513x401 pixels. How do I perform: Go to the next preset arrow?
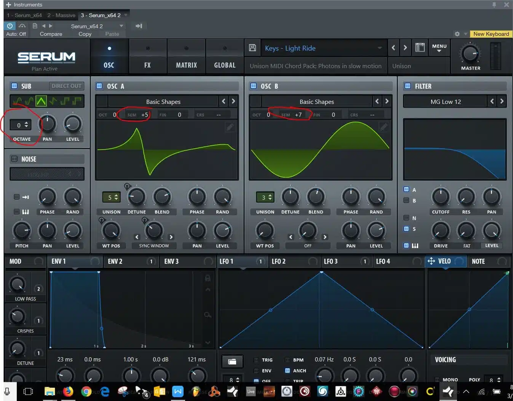(405, 48)
